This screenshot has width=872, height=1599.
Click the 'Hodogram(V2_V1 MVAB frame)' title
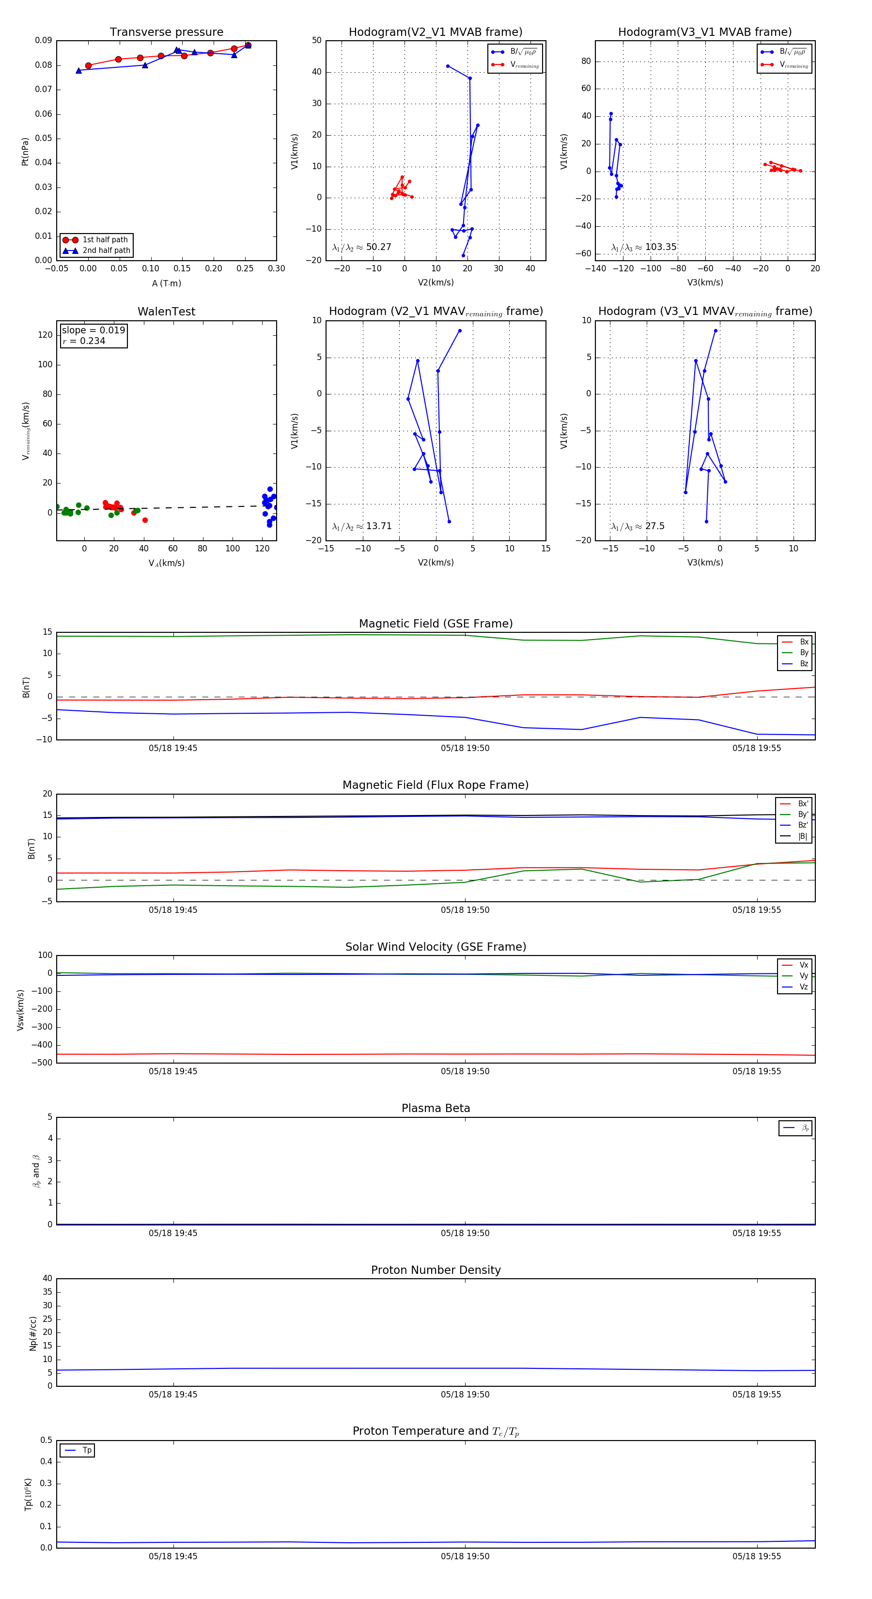(435, 32)
